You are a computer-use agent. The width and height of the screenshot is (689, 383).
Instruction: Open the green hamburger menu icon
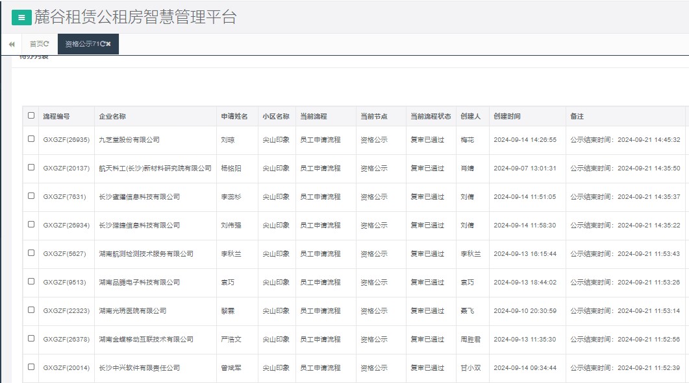tap(21, 17)
